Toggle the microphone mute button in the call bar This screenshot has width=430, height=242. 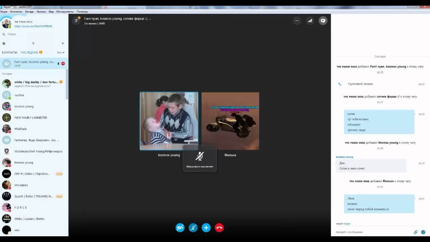tap(193, 228)
